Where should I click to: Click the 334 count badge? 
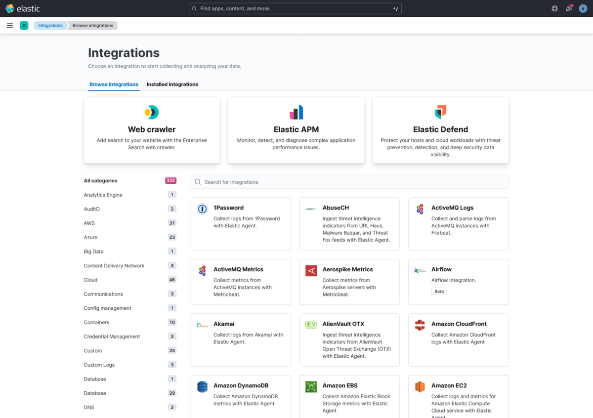tap(170, 181)
